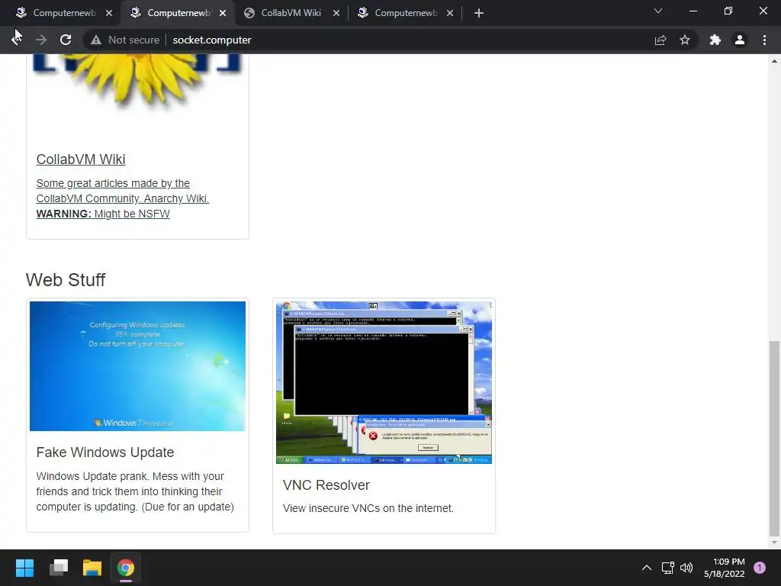Close the first Computernewb tab
The width and height of the screenshot is (781, 586).
click(x=109, y=13)
